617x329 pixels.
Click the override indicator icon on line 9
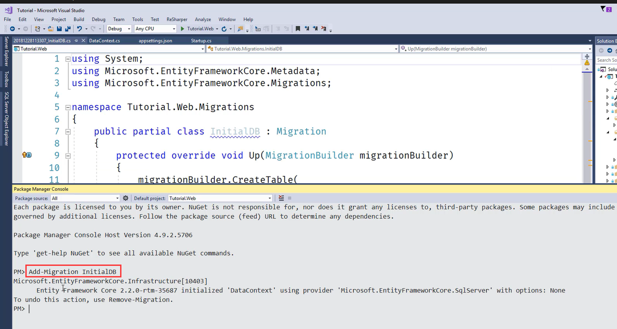[x=27, y=155]
